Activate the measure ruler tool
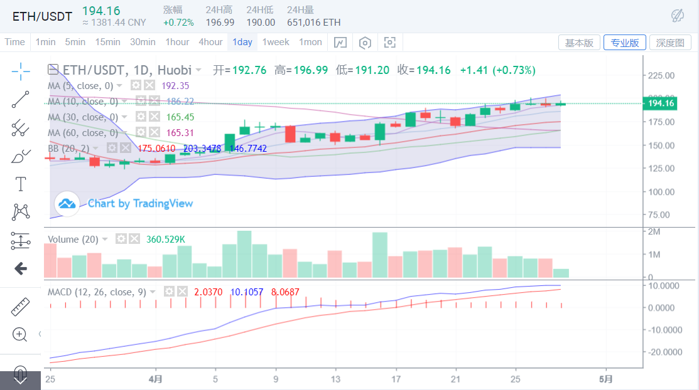This screenshot has height=390, width=699. click(x=21, y=307)
